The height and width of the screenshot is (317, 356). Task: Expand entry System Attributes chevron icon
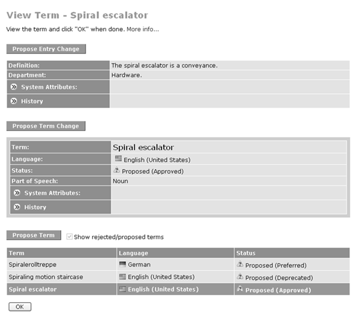pos(14,87)
